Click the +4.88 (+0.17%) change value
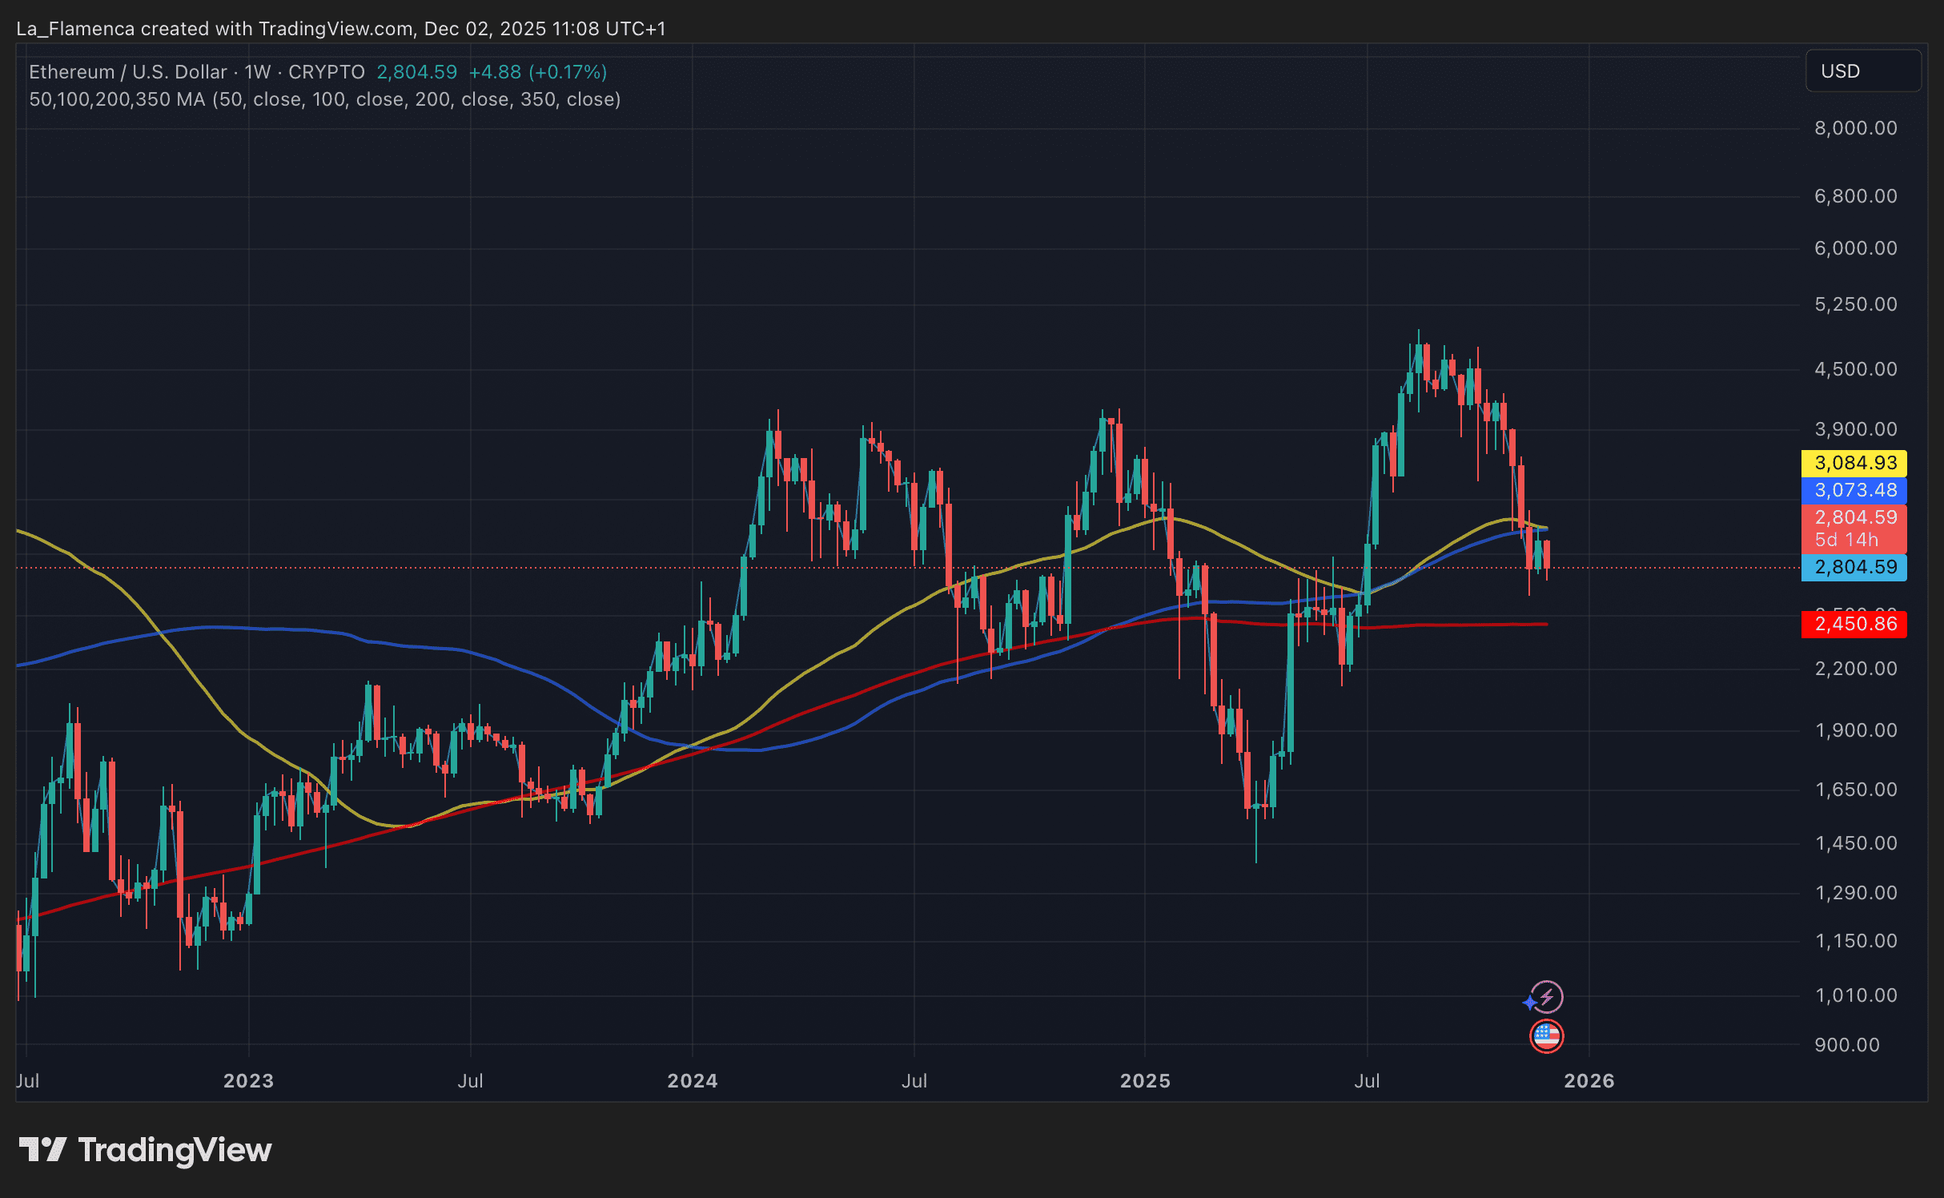 pos(537,72)
